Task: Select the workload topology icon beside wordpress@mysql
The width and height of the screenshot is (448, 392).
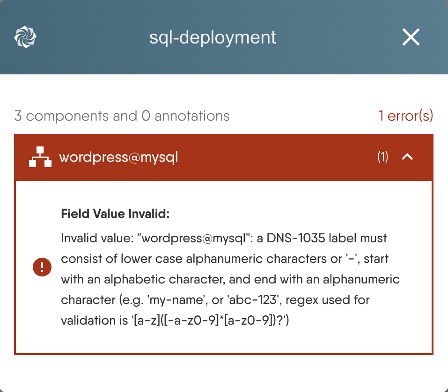Action: tap(40, 157)
